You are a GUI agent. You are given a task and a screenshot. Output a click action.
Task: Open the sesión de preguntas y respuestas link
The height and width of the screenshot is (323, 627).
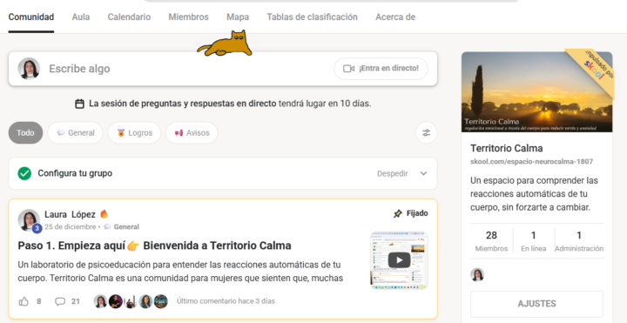coord(182,104)
